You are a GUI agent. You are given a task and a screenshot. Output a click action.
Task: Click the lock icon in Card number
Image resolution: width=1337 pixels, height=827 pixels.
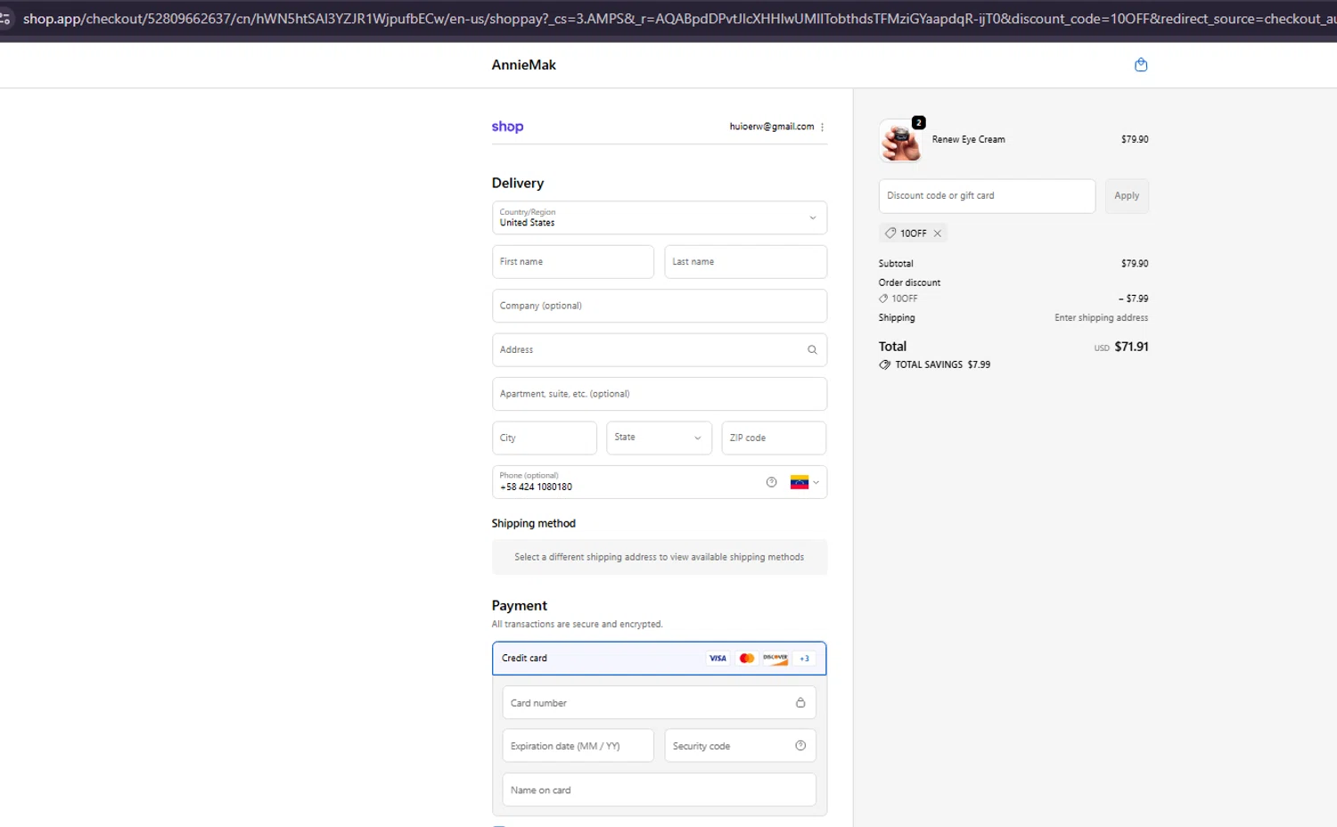[x=800, y=703]
